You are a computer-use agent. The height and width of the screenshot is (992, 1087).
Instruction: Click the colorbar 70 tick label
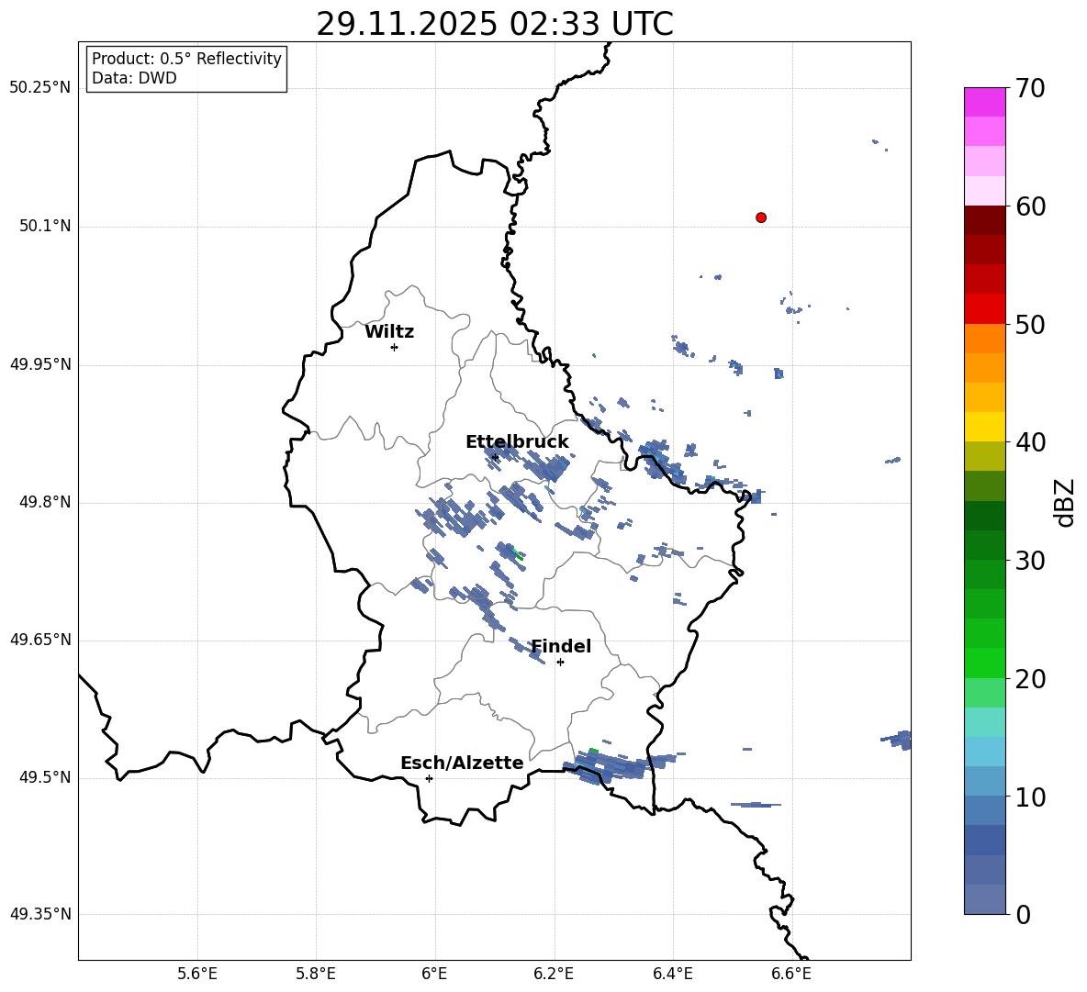pos(1030,88)
